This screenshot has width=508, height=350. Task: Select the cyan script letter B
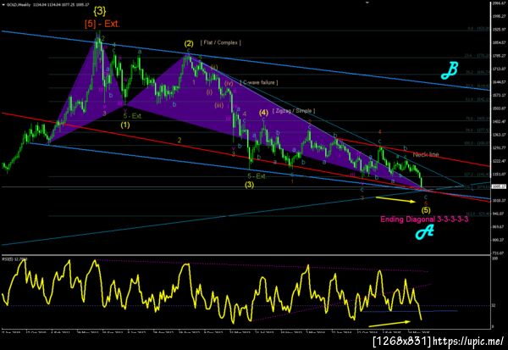450,70
